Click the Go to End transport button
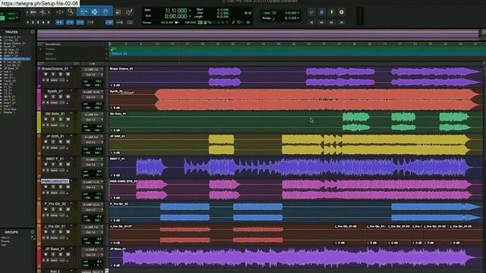Screen dimensions: 486x273 click(341, 22)
